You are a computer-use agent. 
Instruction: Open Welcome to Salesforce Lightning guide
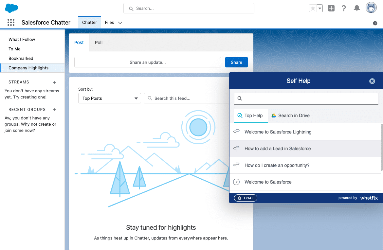tap(305, 132)
